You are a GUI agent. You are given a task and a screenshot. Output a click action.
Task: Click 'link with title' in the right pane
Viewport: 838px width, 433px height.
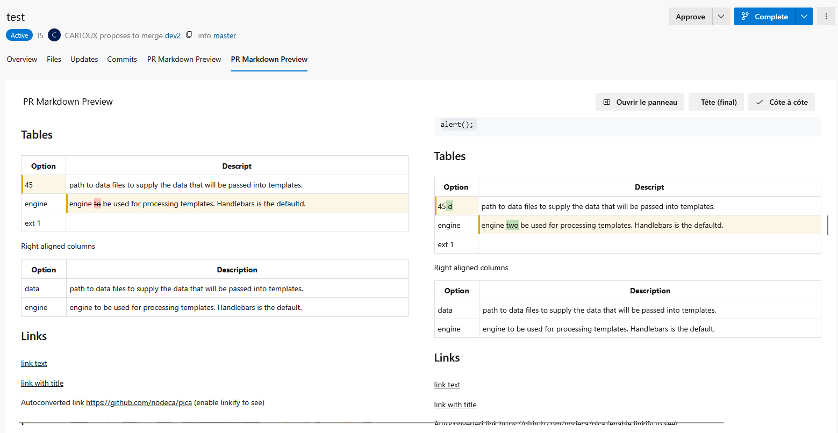point(455,405)
